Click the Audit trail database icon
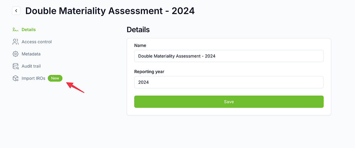355x148 pixels. 15,66
